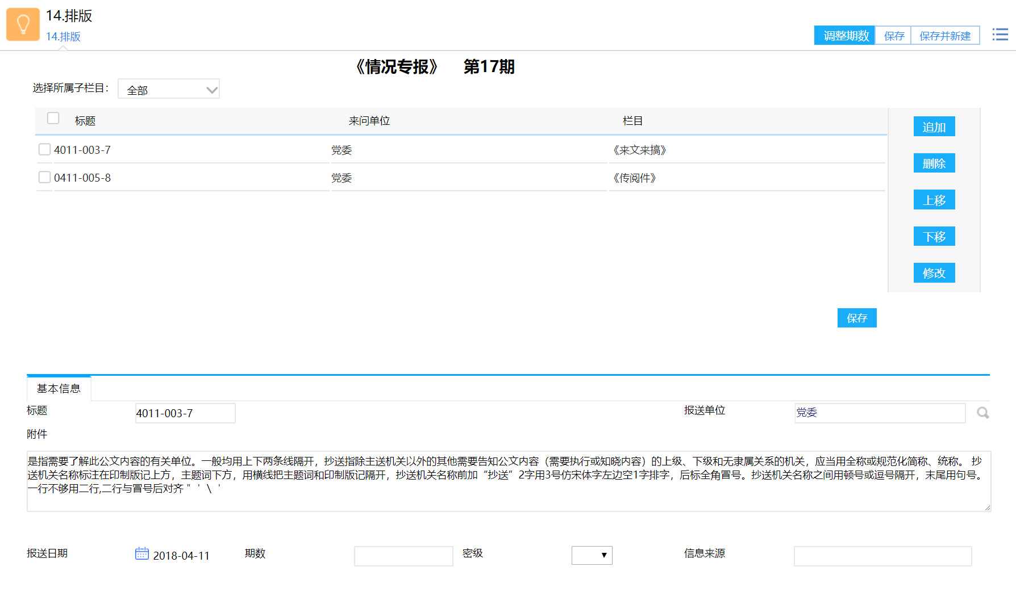Check the box for row 4011-003-7
The width and height of the screenshot is (1016, 592).
[44, 149]
